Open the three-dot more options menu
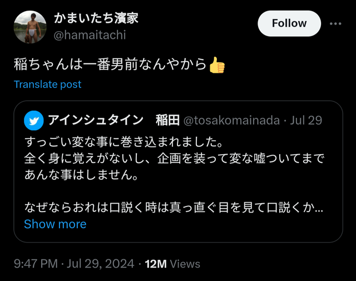The height and width of the screenshot is (281, 356). [x=335, y=23]
